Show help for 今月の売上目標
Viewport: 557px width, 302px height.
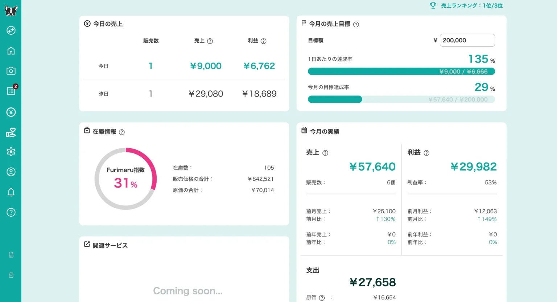pos(356,25)
